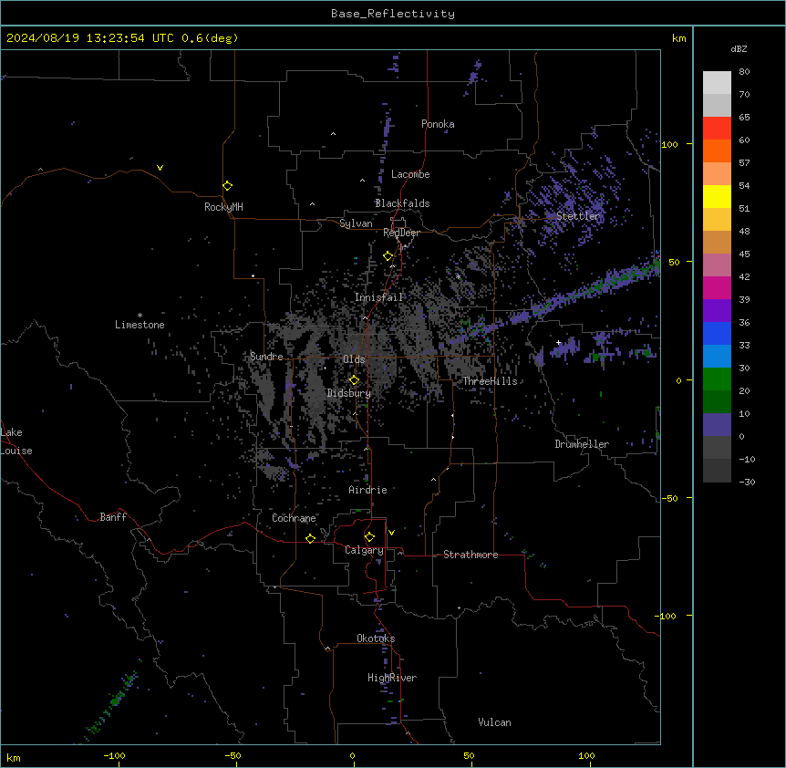Click the yellow diamond marker beside RockyMH

[x=228, y=186]
